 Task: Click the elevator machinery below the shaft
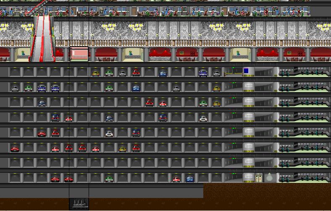[x=79, y=204]
